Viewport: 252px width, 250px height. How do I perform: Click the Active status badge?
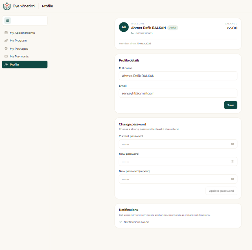[173, 28]
